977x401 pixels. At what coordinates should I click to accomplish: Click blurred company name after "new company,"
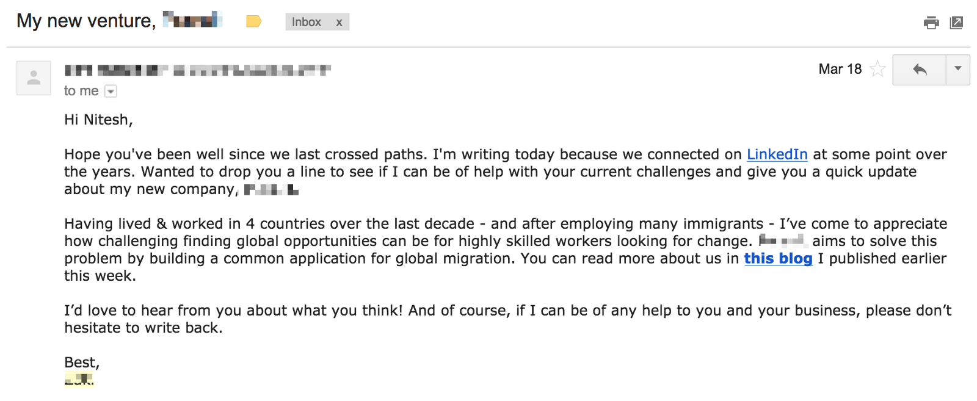tap(271, 190)
